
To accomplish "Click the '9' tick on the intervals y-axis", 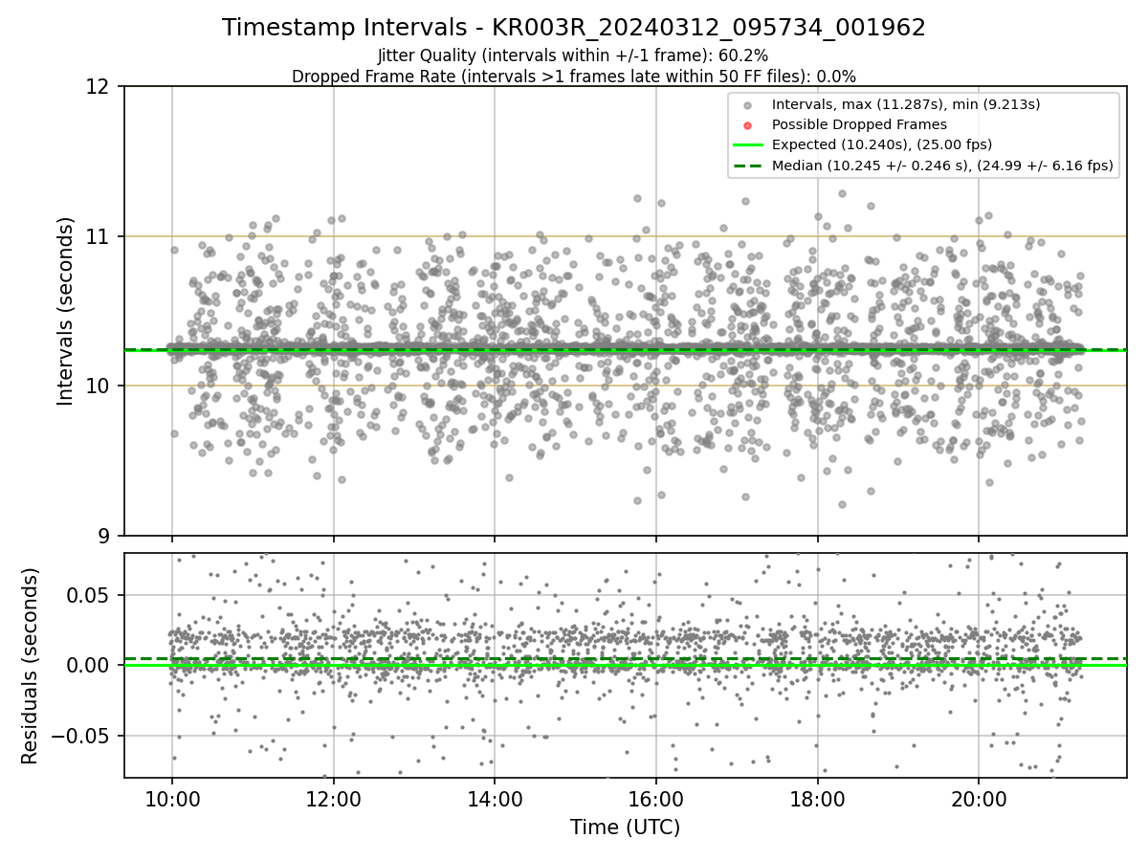I will tap(104, 536).
